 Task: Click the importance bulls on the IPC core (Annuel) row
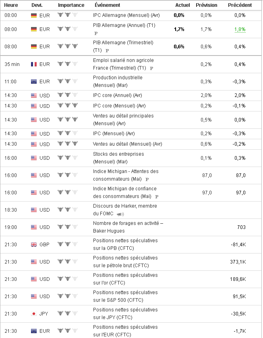tap(67, 95)
